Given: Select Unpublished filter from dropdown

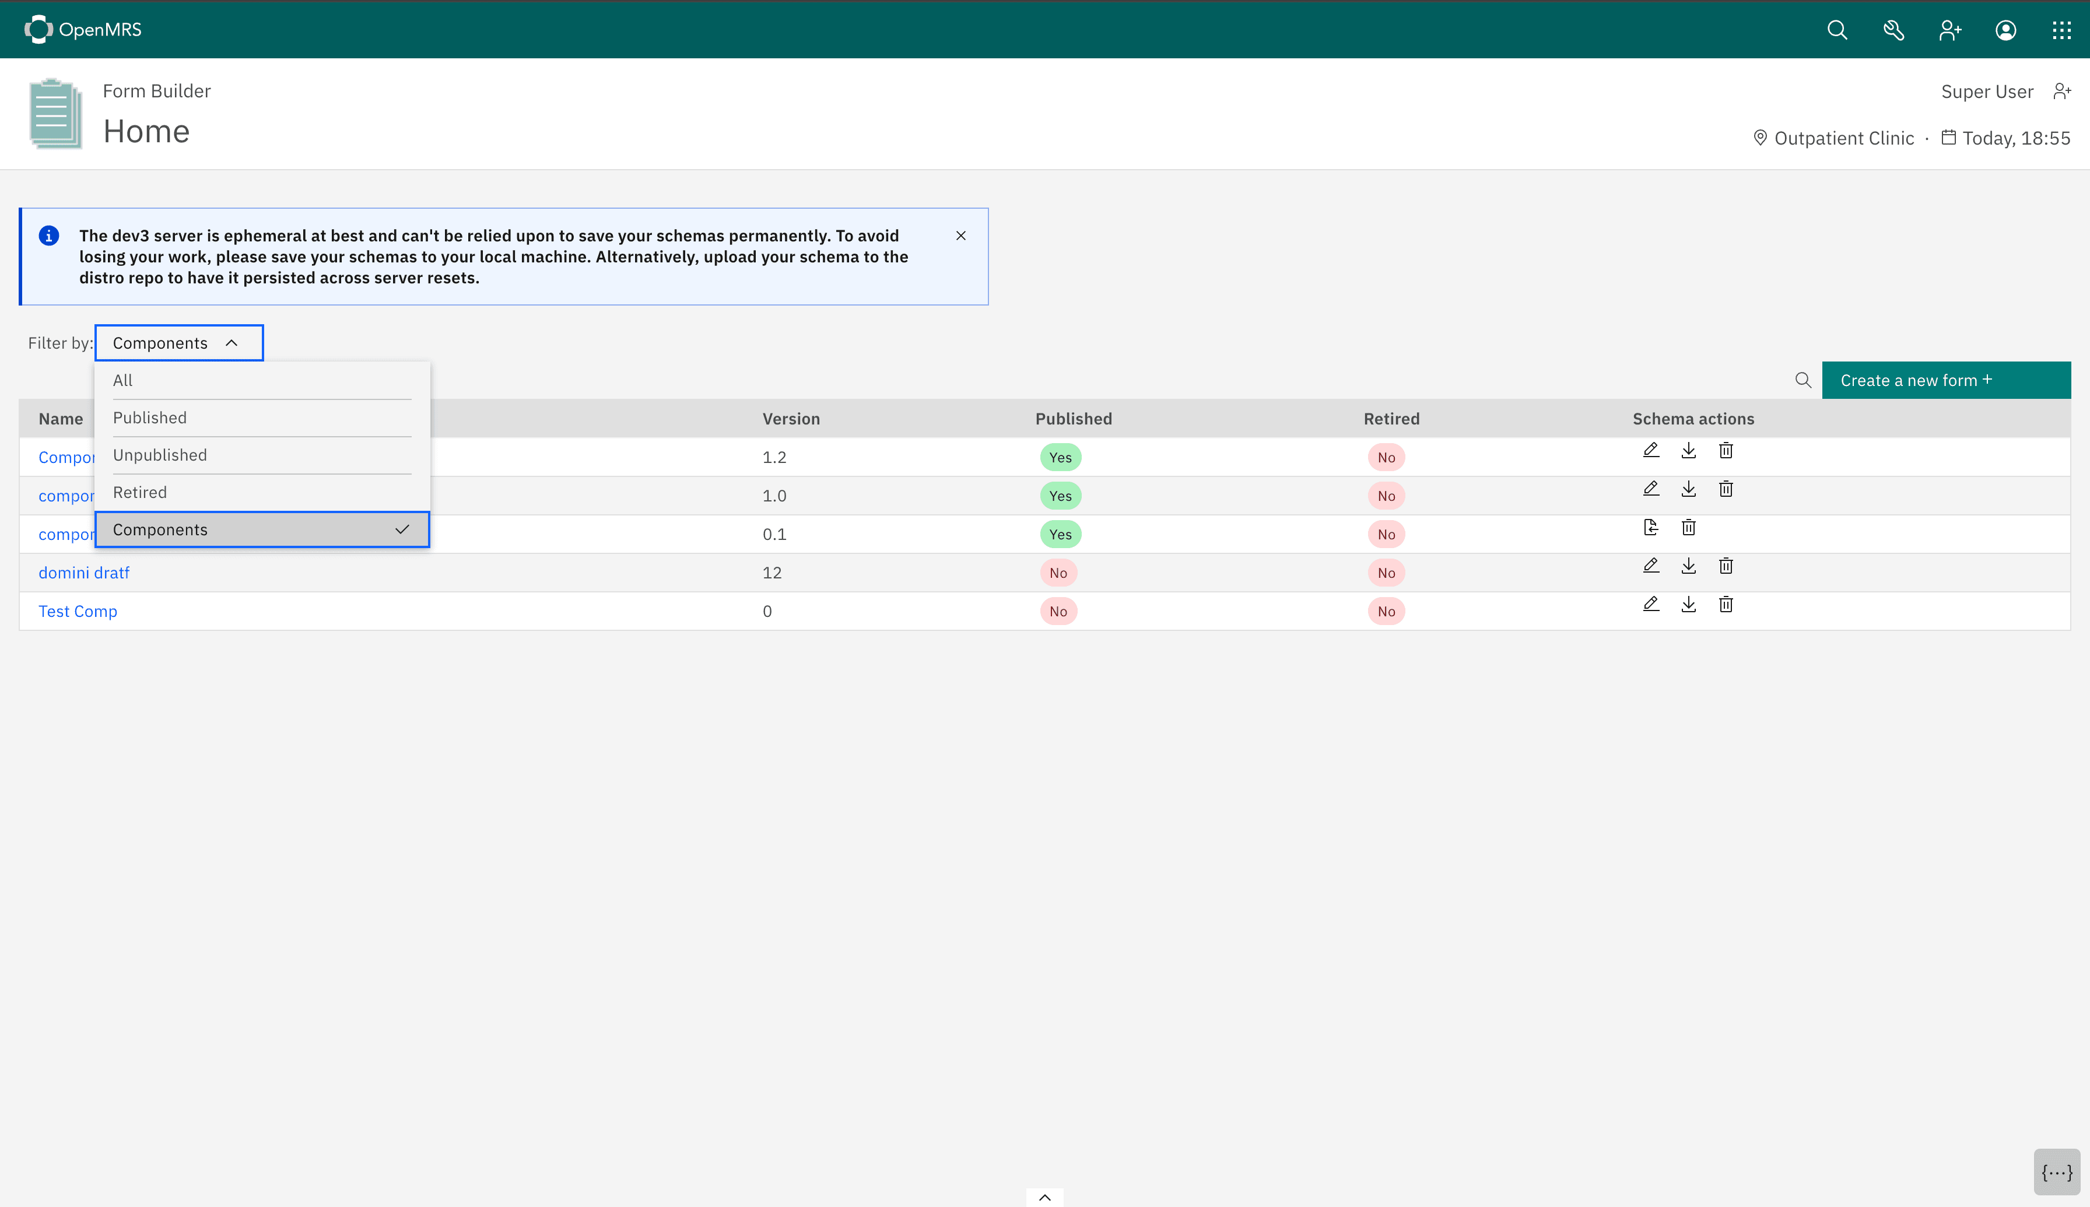Looking at the screenshot, I should [159, 454].
